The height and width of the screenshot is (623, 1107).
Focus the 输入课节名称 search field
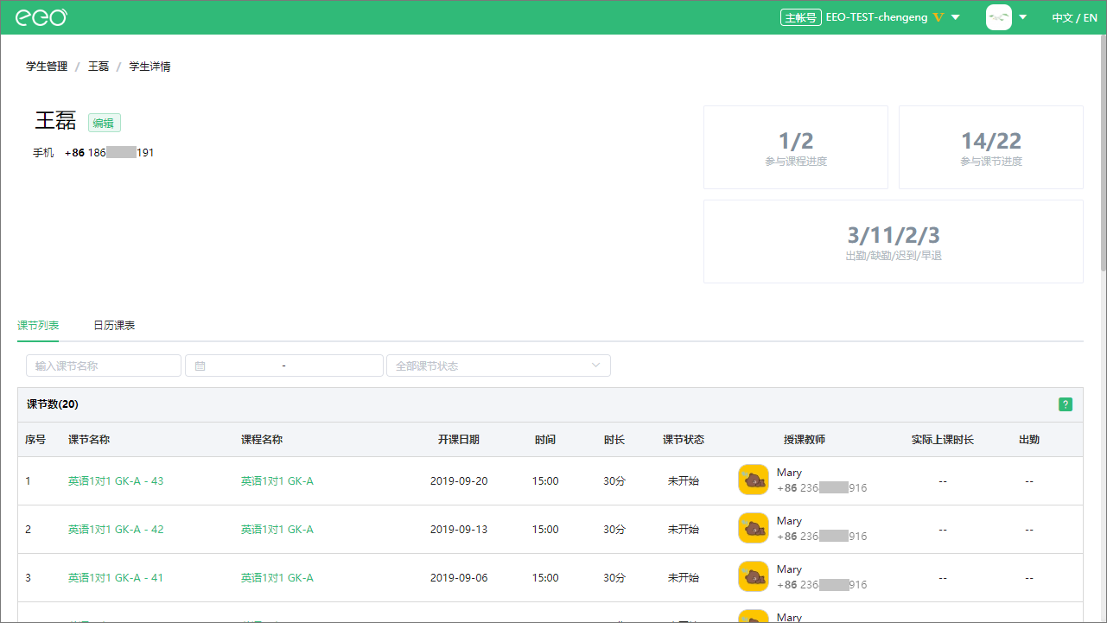104,366
